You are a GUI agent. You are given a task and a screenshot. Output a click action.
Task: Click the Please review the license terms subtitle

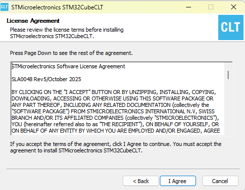pos(67,33)
